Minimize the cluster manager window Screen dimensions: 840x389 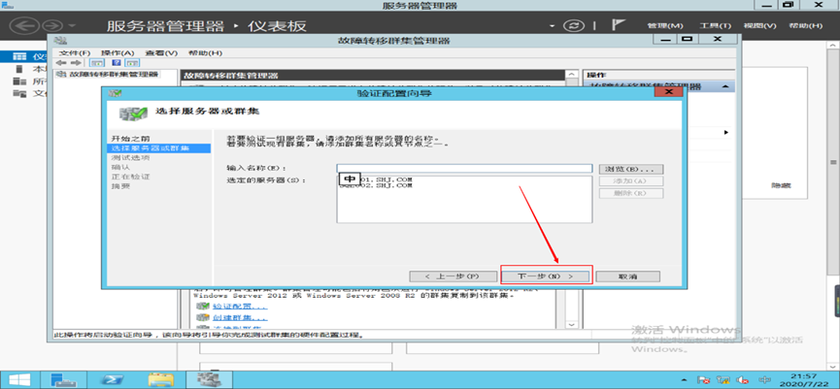coord(665,39)
